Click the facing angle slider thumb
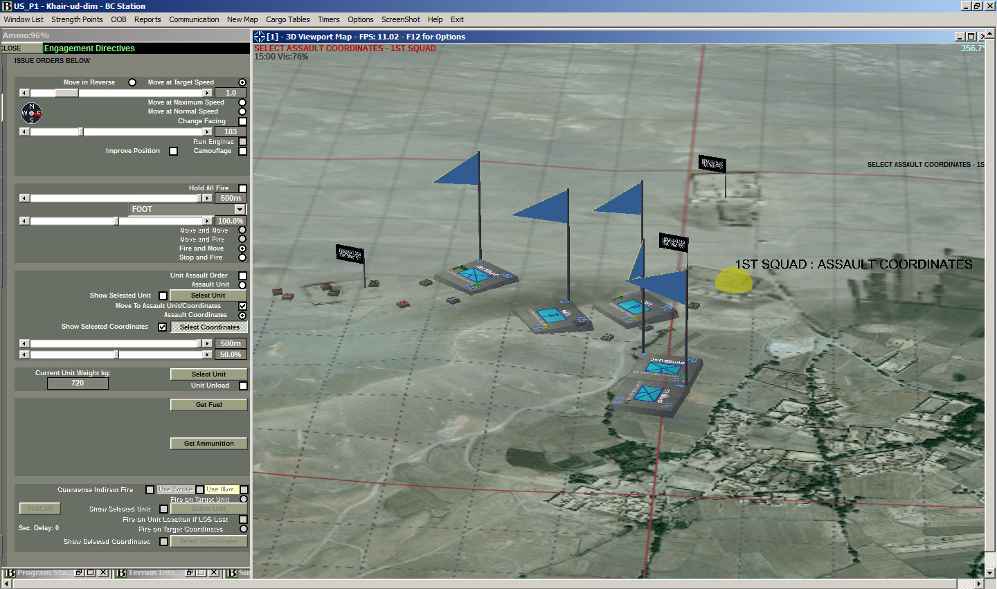Image resolution: width=997 pixels, height=589 pixels. [x=80, y=132]
